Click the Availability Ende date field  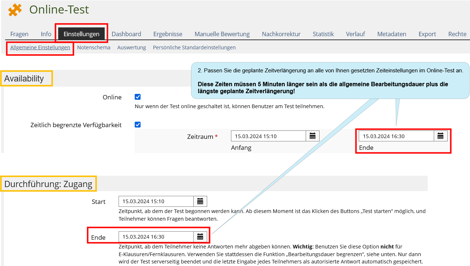[x=396, y=136]
